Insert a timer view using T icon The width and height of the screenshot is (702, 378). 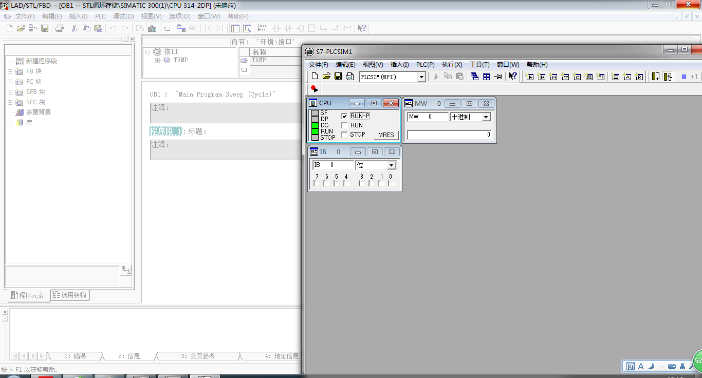point(565,77)
